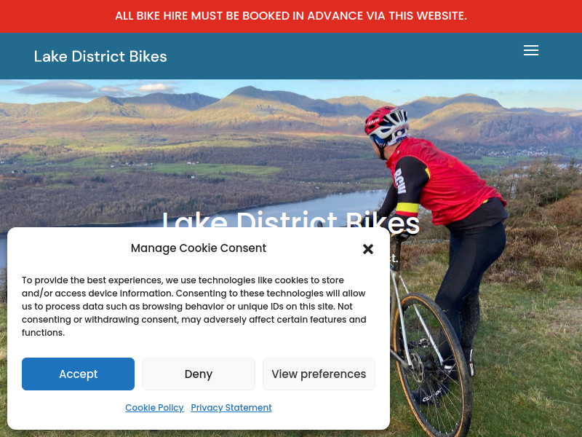The height and width of the screenshot is (437, 582).
Task: Click the cookie consent description paragraph
Action: 194,306
